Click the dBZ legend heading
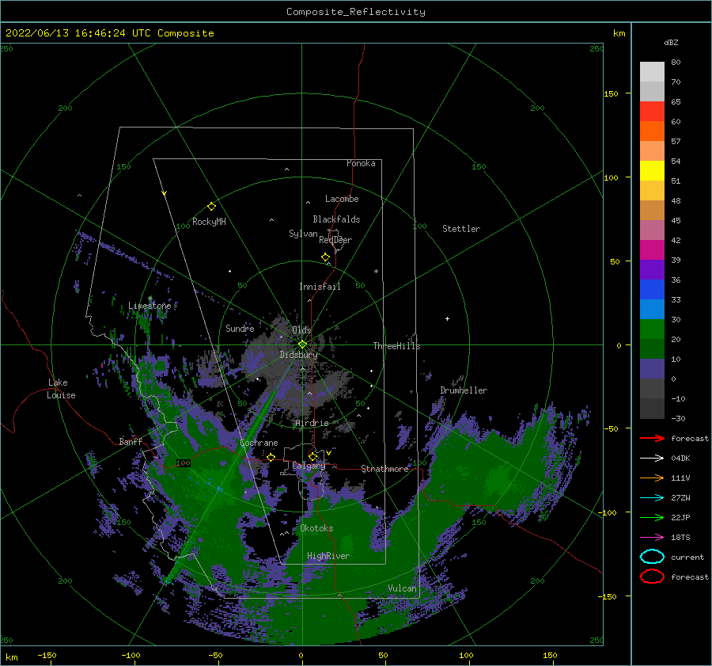This screenshot has height=666, width=712. tap(671, 42)
